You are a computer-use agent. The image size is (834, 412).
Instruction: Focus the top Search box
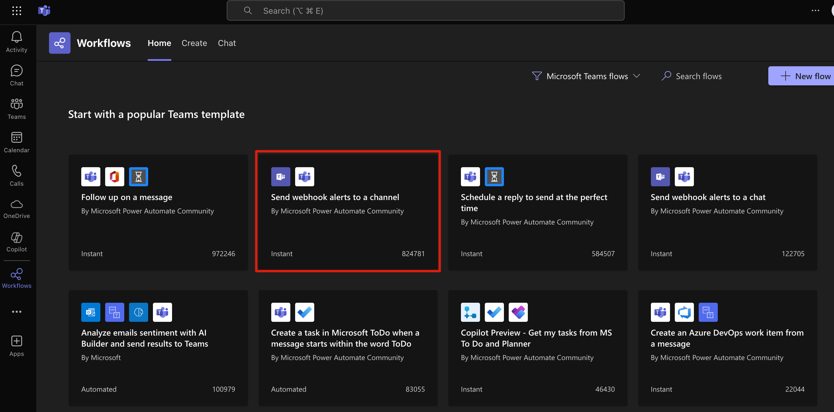click(425, 11)
